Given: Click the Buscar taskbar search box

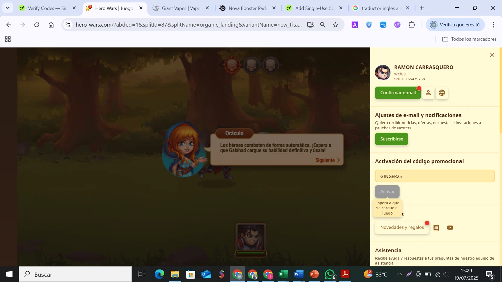Looking at the screenshot, I should [x=75, y=274].
